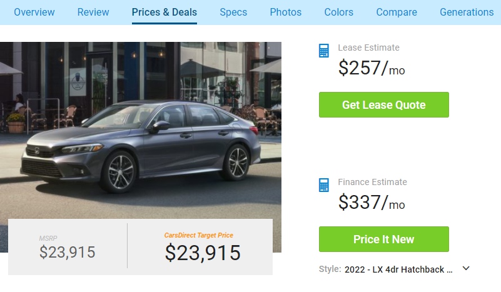
Task: Open the Overview tab
Action: pos(34,12)
